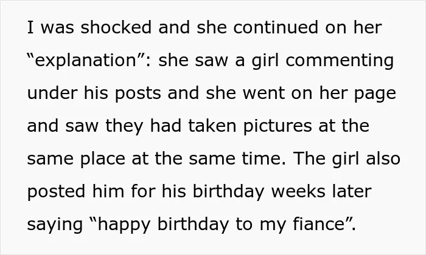Viewport: 426px width, 255px height.
Task: Click the word "they"
Action: (124, 126)
